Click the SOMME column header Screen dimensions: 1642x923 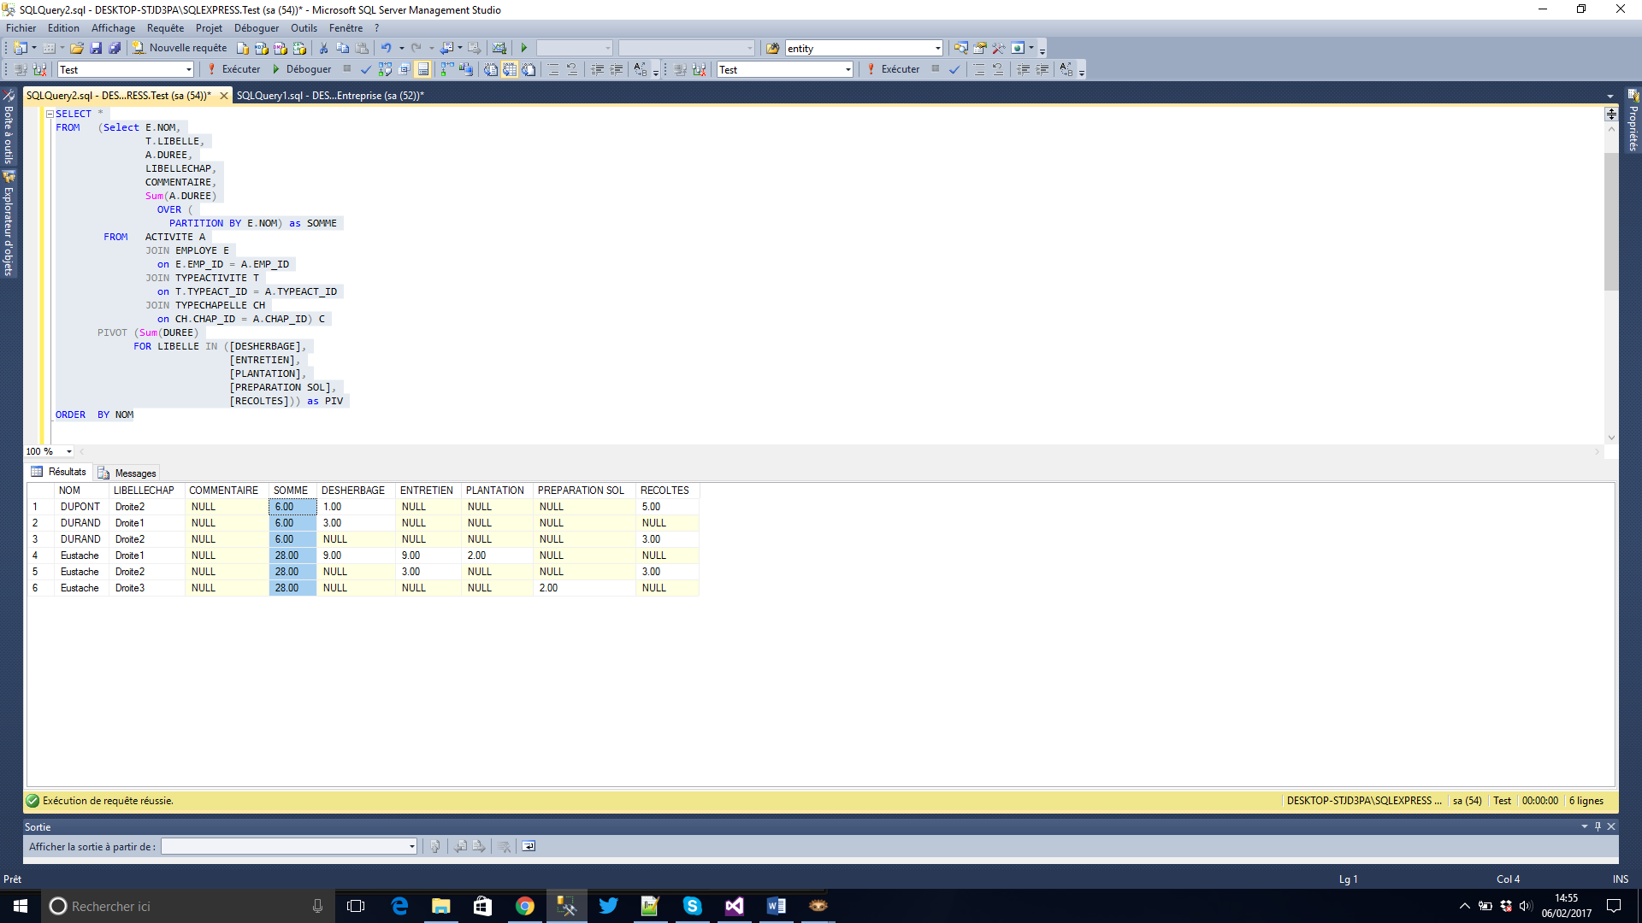291,491
